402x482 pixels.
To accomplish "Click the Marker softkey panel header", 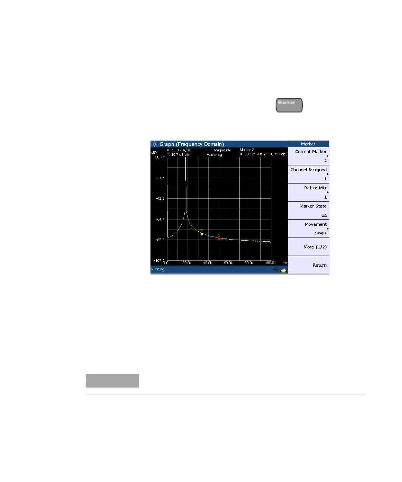I will (308, 144).
